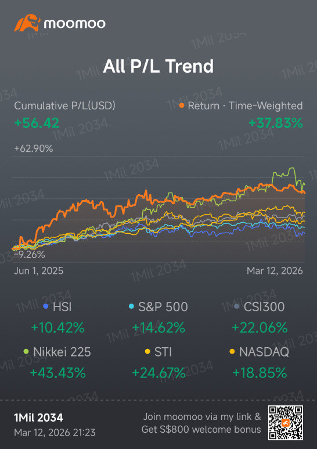This screenshot has height=449, width=317.
Task: Click the orange NASDAQ legend dot
Action: pyautogui.click(x=232, y=351)
